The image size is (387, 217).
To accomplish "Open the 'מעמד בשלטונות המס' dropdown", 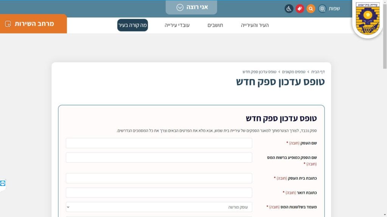I will pyautogui.click(x=159, y=207).
